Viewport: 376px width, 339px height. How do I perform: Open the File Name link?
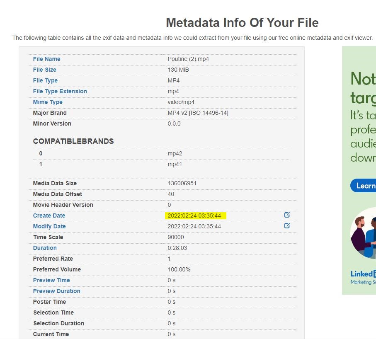coord(46,59)
